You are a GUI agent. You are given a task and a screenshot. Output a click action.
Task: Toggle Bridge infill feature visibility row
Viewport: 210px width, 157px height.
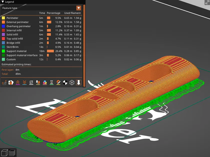41,43
